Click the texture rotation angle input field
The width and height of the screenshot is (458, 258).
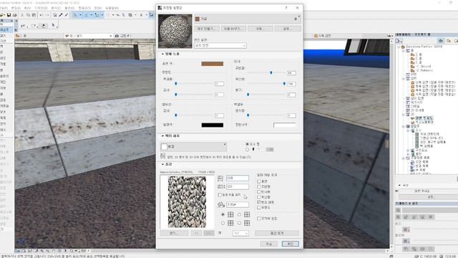pos(238,204)
